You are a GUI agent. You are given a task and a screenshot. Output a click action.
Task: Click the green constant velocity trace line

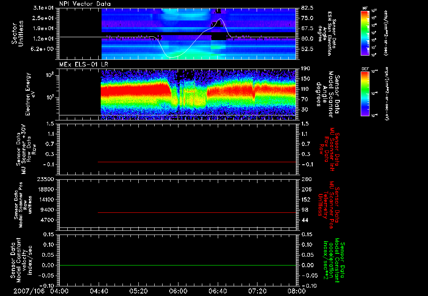coord(178,265)
